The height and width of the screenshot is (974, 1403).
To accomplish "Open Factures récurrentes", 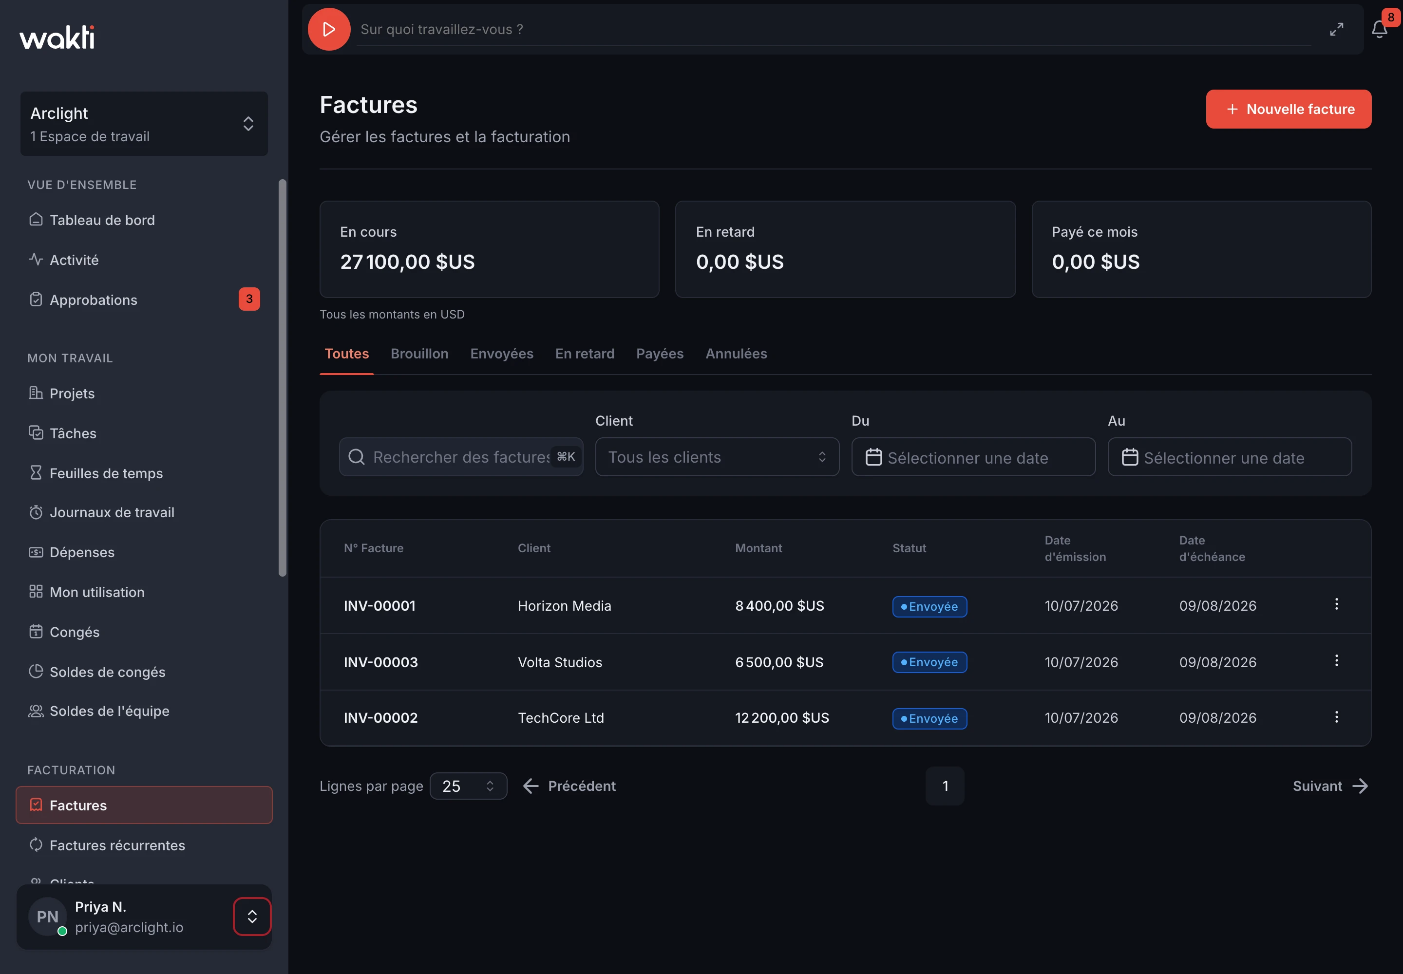I will (144, 845).
